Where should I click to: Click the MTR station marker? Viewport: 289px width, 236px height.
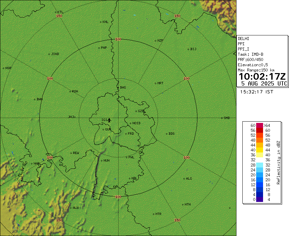coord(153,214)
